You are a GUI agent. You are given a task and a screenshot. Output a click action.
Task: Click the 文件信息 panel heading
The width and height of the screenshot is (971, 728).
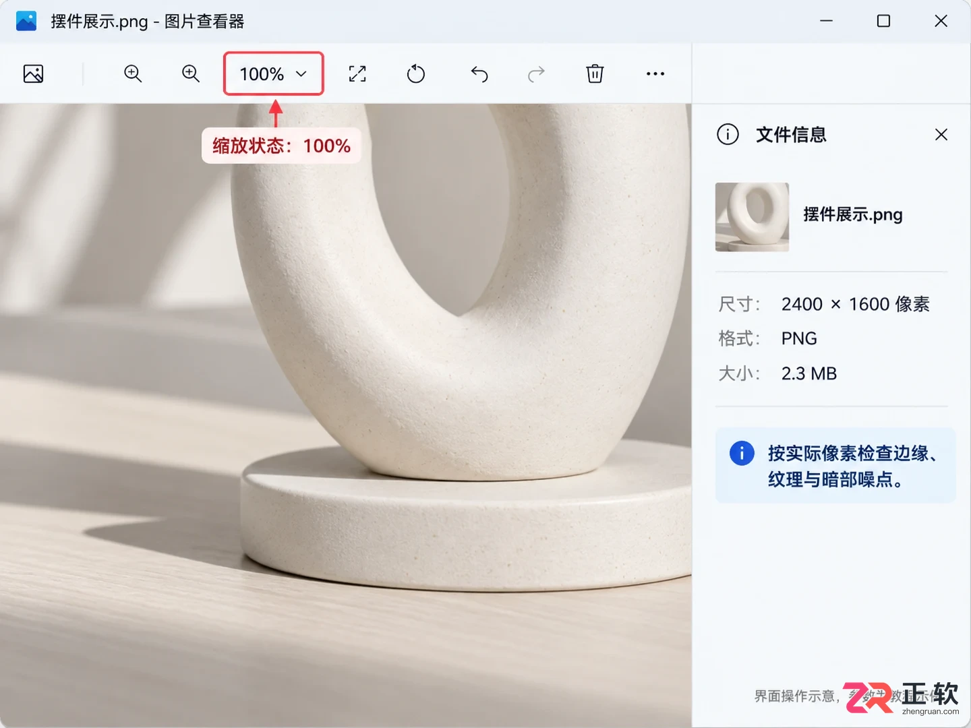(x=791, y=135)
